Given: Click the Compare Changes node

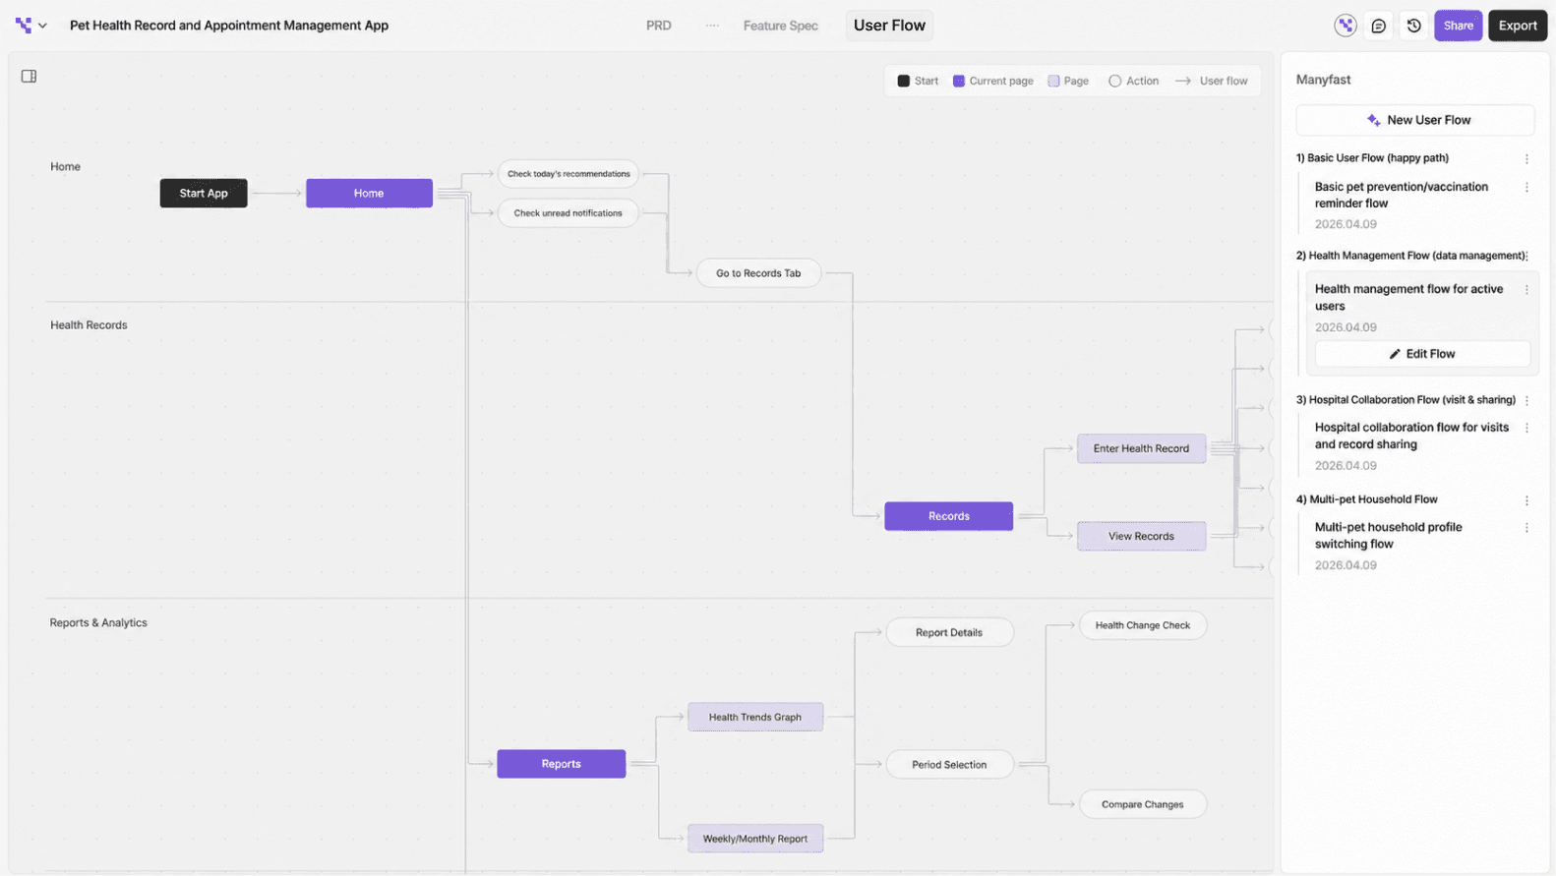Looking at the screenshot, I should [1143, 804].
